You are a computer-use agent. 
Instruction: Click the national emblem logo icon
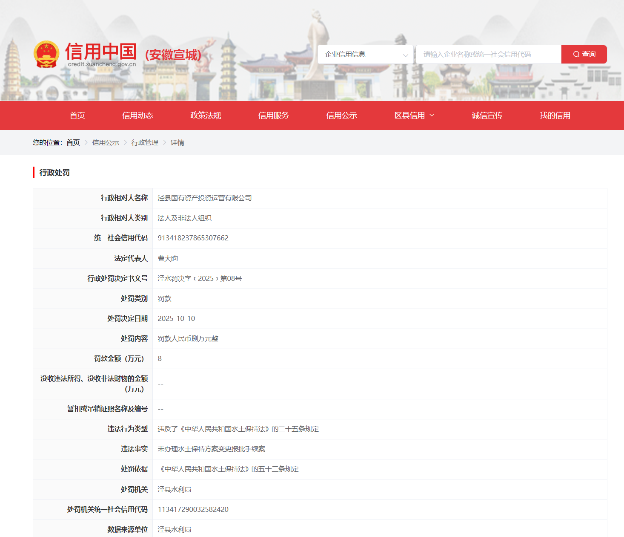(46, 54)
